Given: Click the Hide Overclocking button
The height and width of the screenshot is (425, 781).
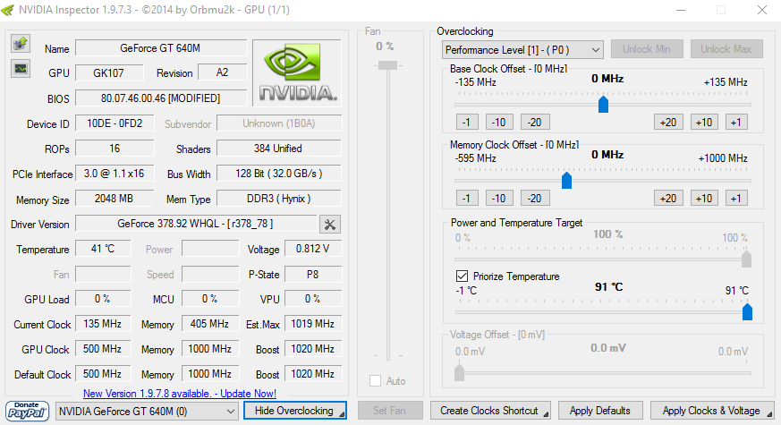Looking at the screenshot, I should 295,411.
